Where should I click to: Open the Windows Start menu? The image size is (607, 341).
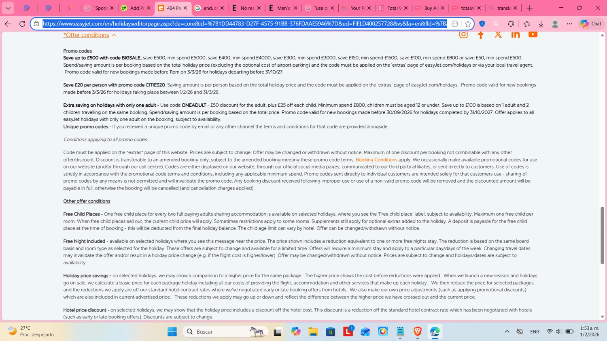(x=172, y=332)
